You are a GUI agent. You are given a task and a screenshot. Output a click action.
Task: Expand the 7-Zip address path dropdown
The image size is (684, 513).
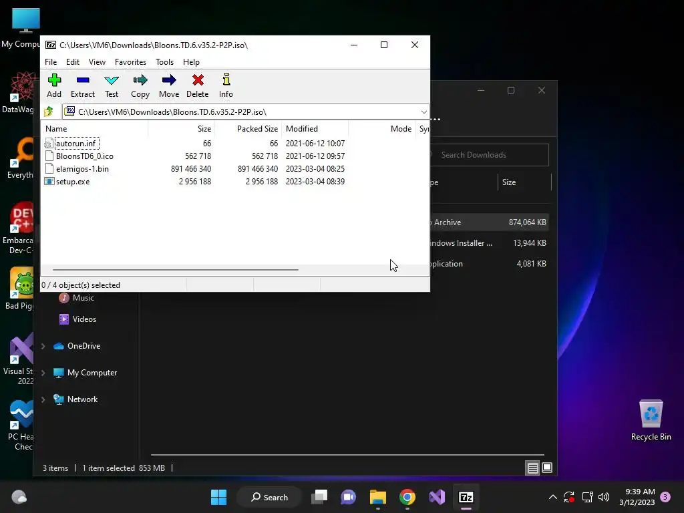point(423,112)
